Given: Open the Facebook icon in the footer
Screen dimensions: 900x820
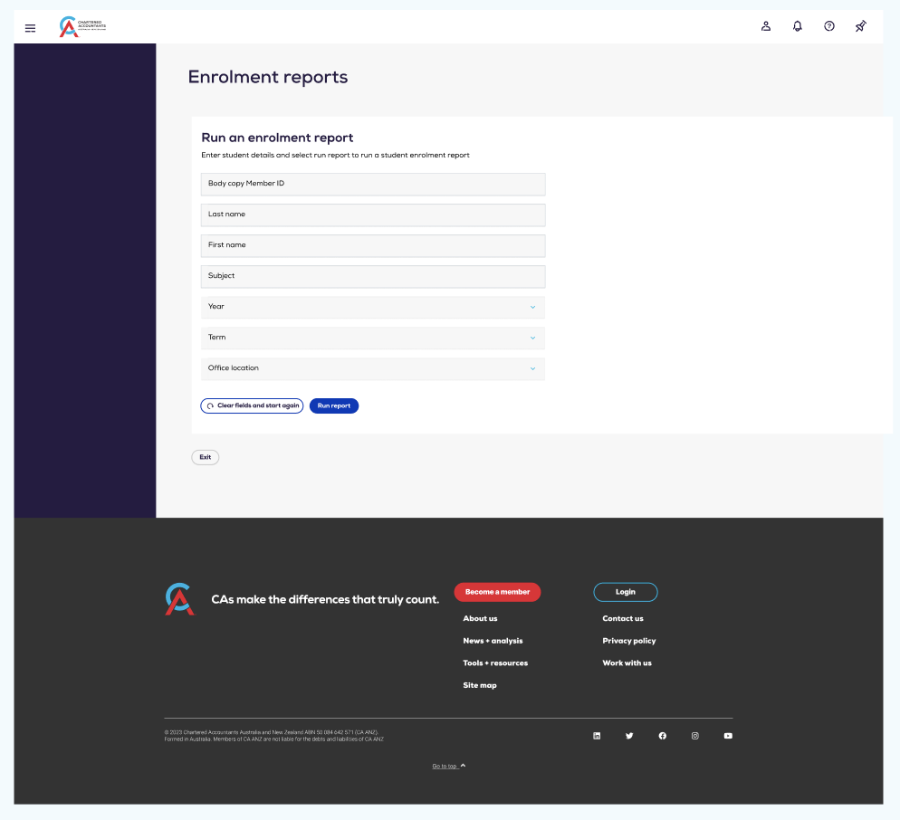Looking at the screenshot, I should click(662, 736).
